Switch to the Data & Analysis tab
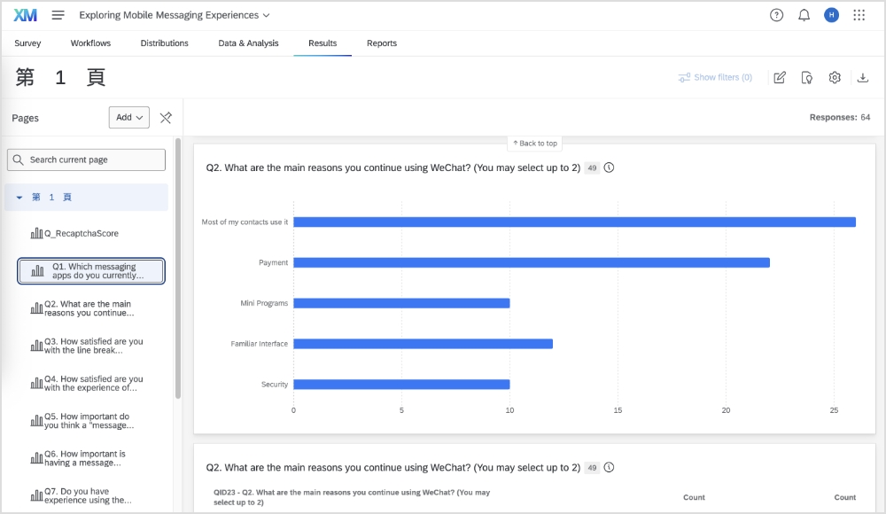Screen dimensions: 886x514 [x=248, y=43]
